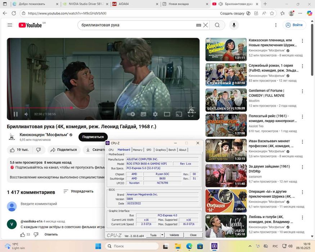The width and height of the screenshot is (315, 252).
Task: Open the on-screen keyboard in search box
Action: pyautogui.click(x=198, y=25)
